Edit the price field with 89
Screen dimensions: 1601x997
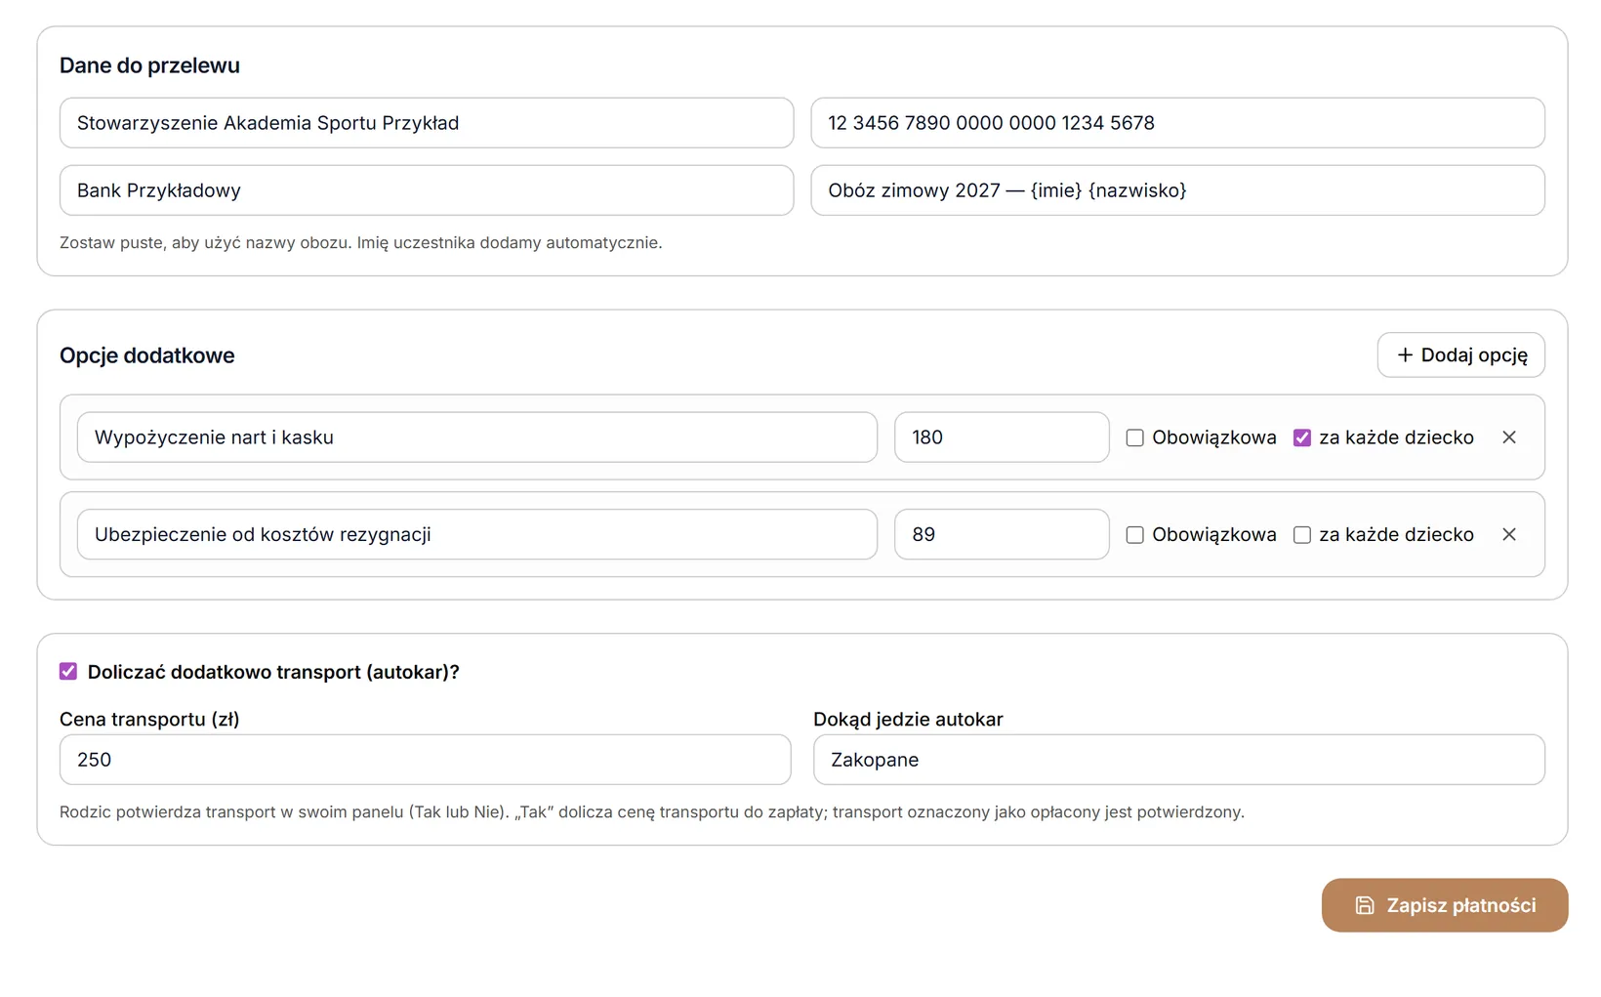coord(1002,534)
